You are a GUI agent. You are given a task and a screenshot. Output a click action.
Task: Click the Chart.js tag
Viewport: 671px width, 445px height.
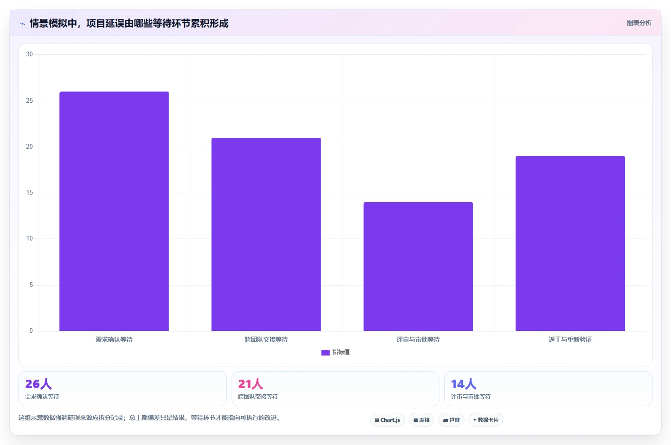(387, 420)
